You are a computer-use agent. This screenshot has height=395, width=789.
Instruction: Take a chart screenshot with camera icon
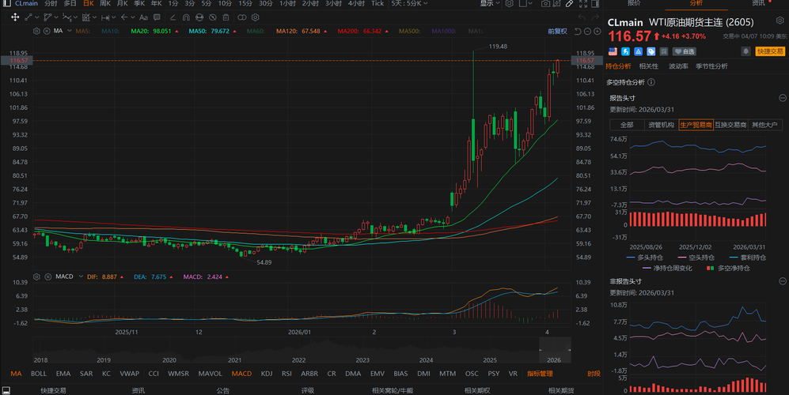coord(545,3)
